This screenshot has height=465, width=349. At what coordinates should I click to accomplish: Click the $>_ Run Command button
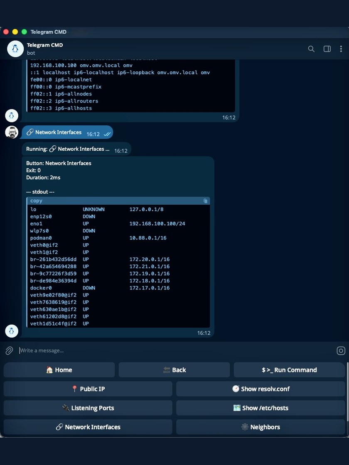tap(289, 370)
